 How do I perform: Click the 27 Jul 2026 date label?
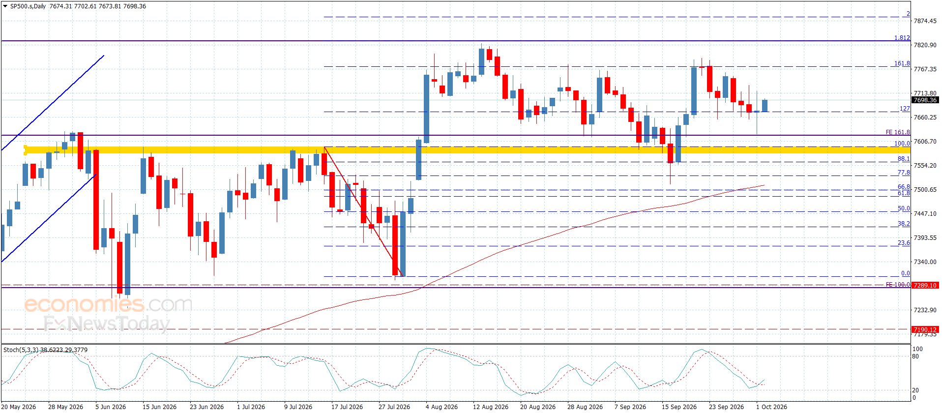[394, 407]
